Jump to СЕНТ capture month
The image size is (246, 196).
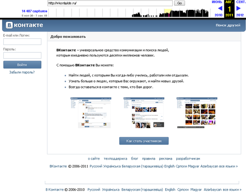click(241, 2)
